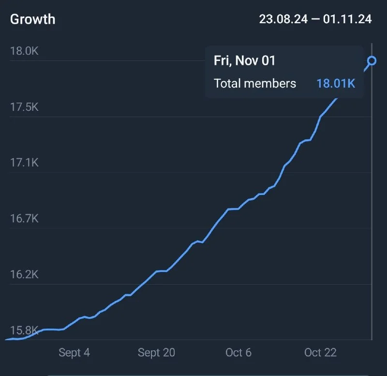
Task: Click the circular data point marker for Nov 01
Action: click(x=372, y=60)
